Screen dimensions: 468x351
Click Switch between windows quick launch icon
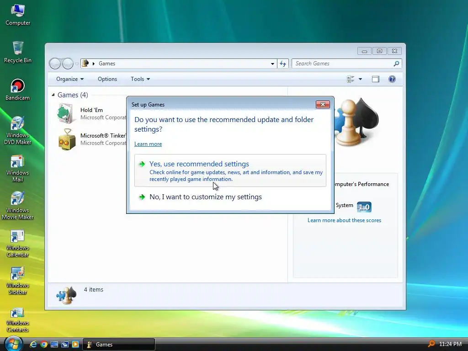coord(65,344)
